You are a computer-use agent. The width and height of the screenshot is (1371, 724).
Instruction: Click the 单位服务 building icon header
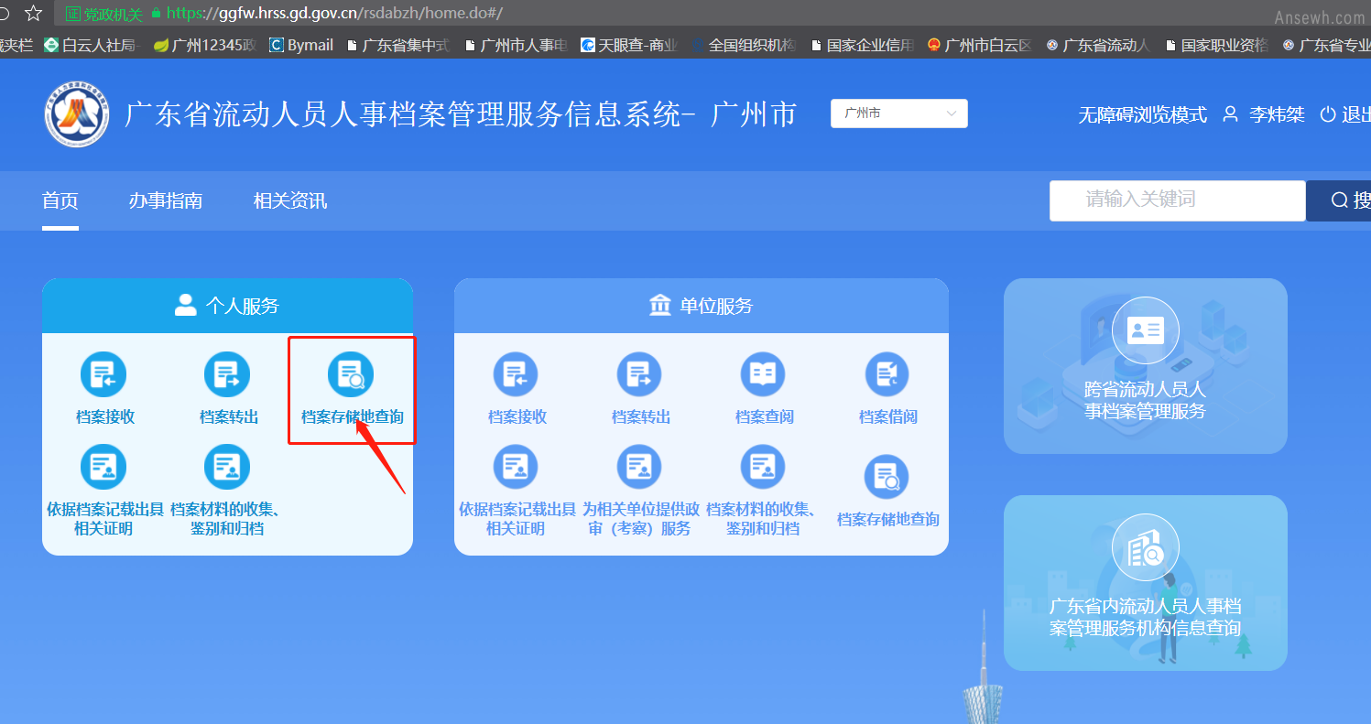pos(659,306)
